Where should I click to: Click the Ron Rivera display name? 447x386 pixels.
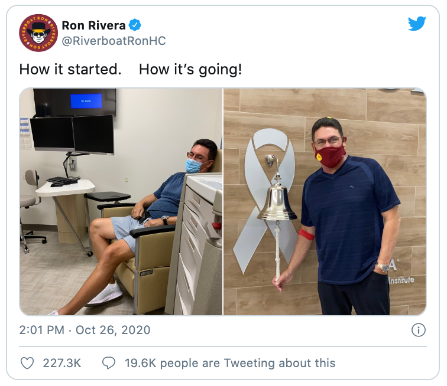(93, 25)
